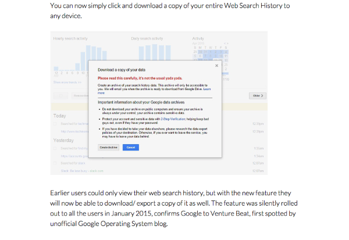Close the download data dialog

pos(216,66)
